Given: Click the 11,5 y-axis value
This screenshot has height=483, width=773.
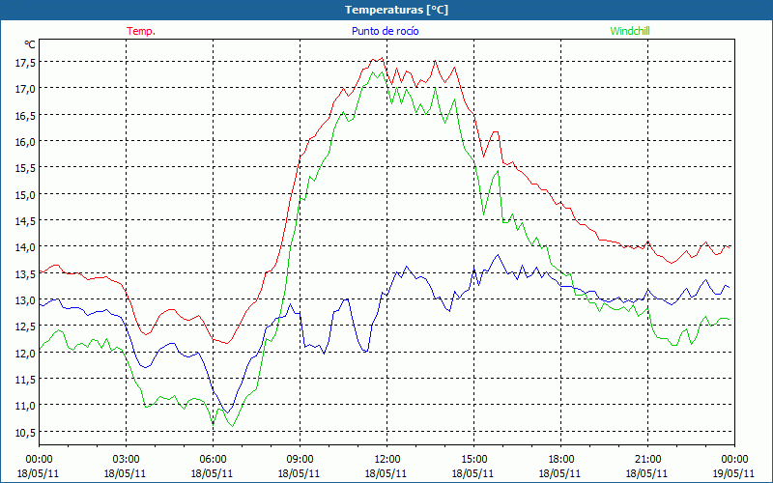Looking at the screenshot, I should click(x=25, y=379).
